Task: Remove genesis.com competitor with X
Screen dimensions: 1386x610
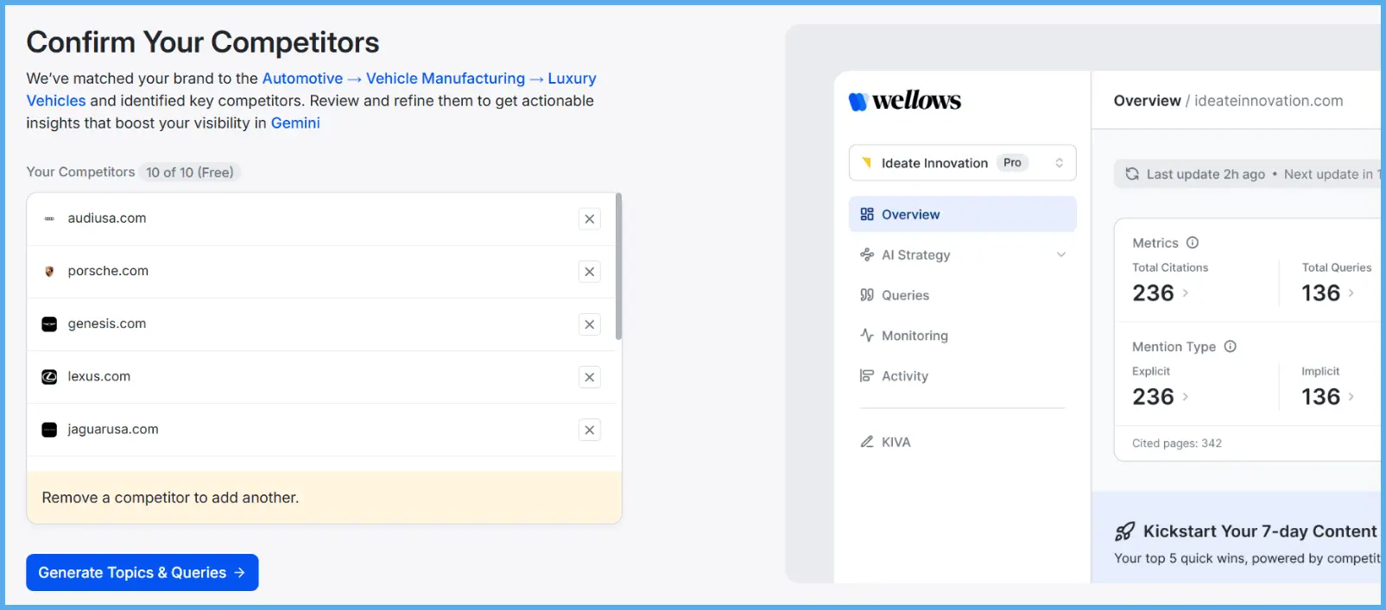Action: click(x=589, y=324)
